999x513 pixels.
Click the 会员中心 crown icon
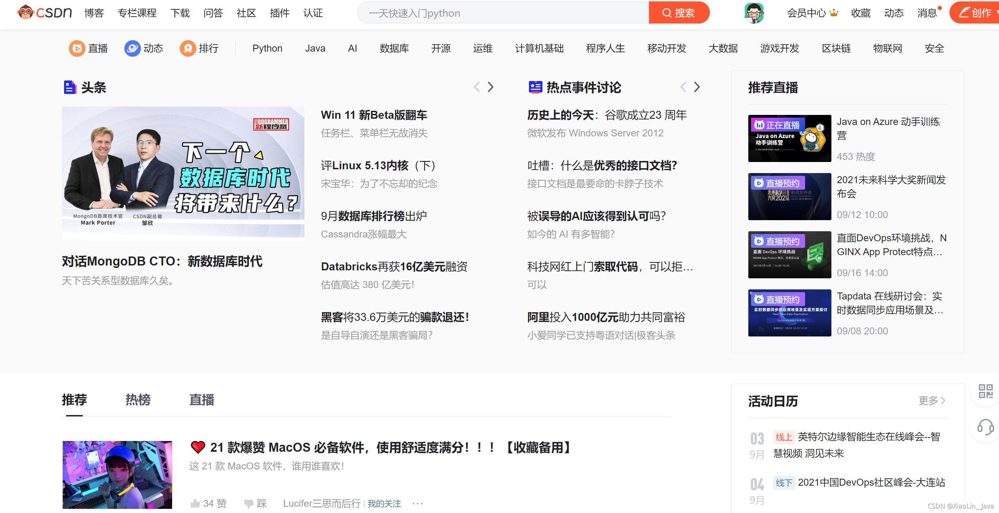tap(834, 13)
